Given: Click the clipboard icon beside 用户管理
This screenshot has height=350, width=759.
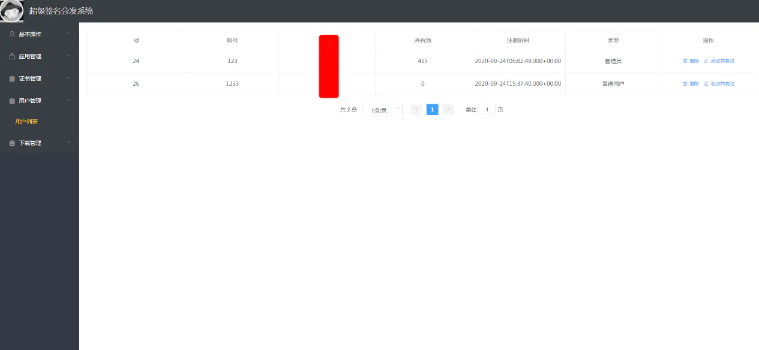Looking at the screenshot, I should pyautogui.click(x=12, y=101).
